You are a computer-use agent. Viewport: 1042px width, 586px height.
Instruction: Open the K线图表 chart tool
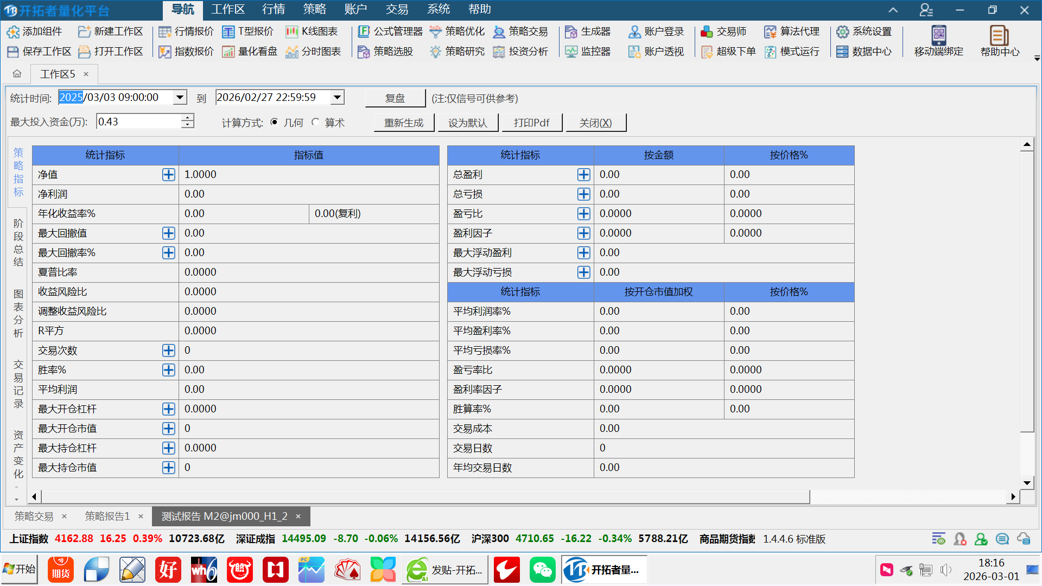point(312,31)
